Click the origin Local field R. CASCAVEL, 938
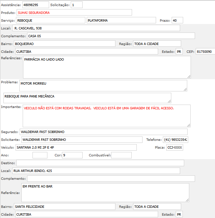 click(x=96, y=28)
